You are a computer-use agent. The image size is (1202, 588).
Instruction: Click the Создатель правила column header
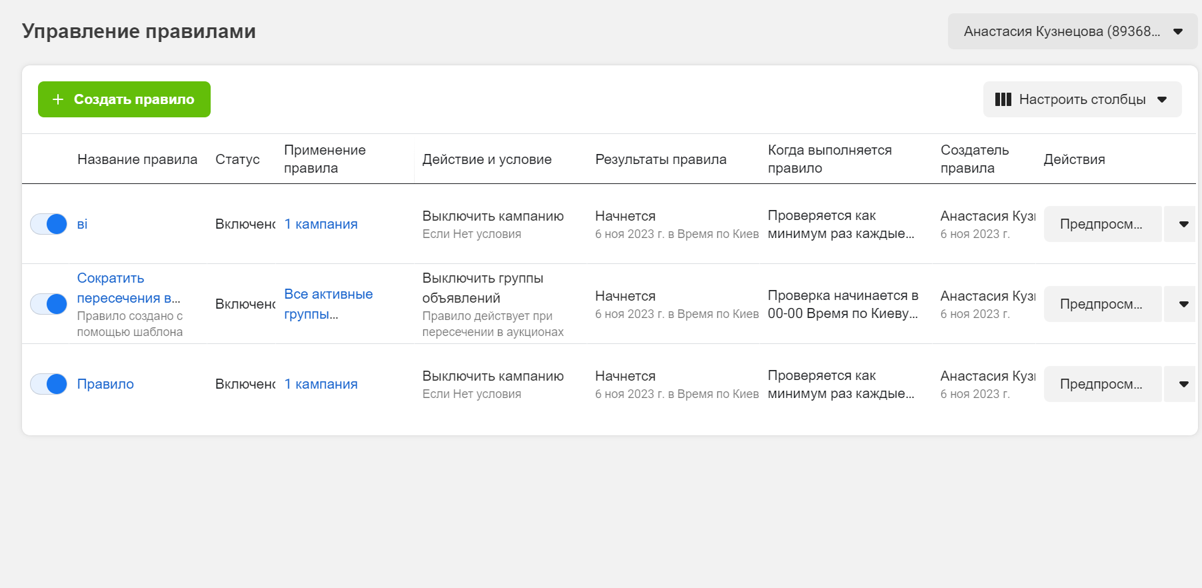(x=975, y=159)
